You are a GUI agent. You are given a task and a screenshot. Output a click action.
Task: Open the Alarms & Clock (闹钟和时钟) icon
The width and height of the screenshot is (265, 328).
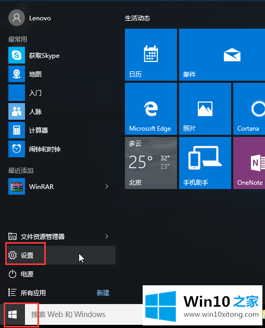click(x=17, y=149)
